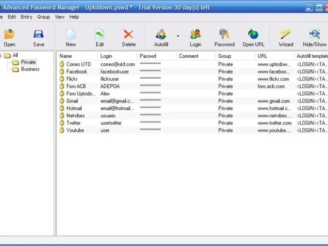Click login correo@utd.com
The width and height of the screenshot is (328, 246).
(118, 64)
